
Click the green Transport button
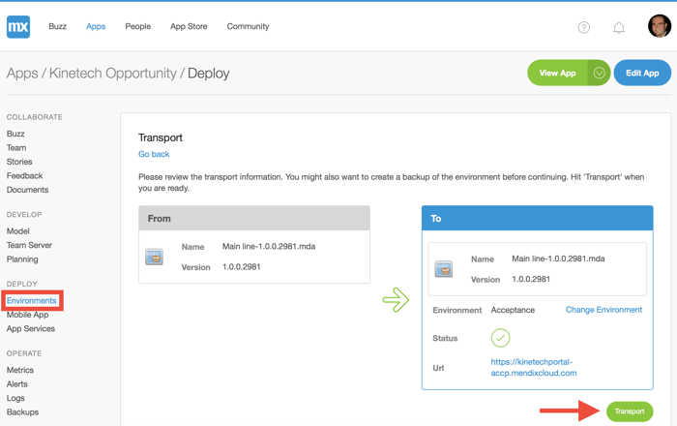click(630, 411)
